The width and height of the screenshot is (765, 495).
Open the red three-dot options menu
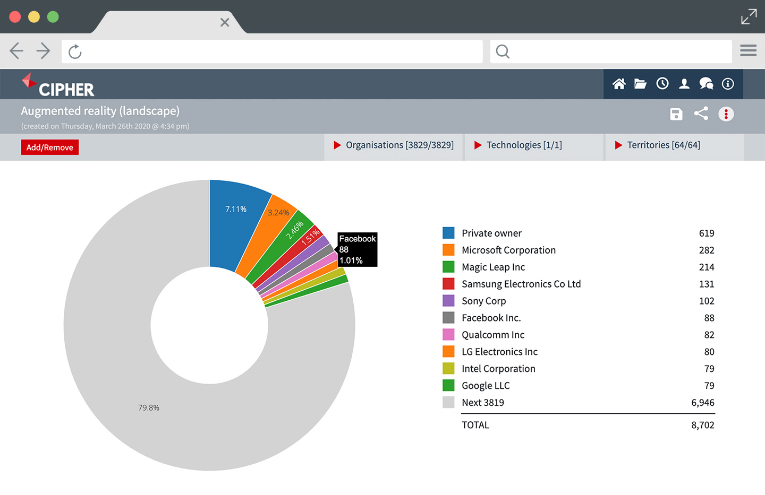(726, 114)
